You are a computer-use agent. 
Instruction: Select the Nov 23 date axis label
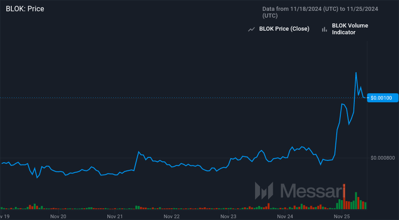pyautogui.click(x=229, y=216)
